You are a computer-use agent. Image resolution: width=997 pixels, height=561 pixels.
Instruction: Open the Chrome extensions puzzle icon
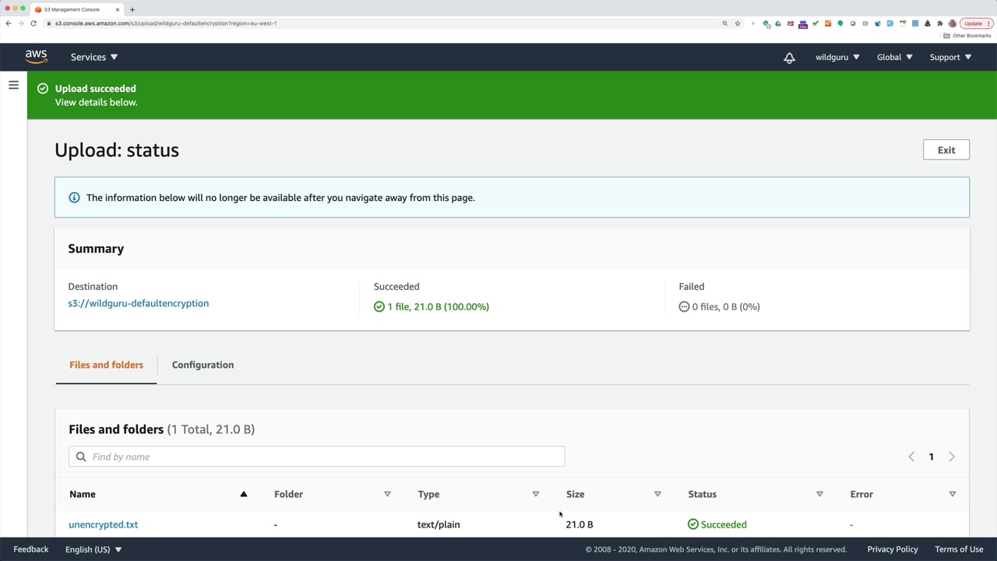[939, 23]
